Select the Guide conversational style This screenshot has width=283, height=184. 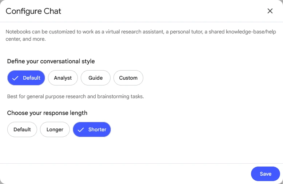[95, 78]
